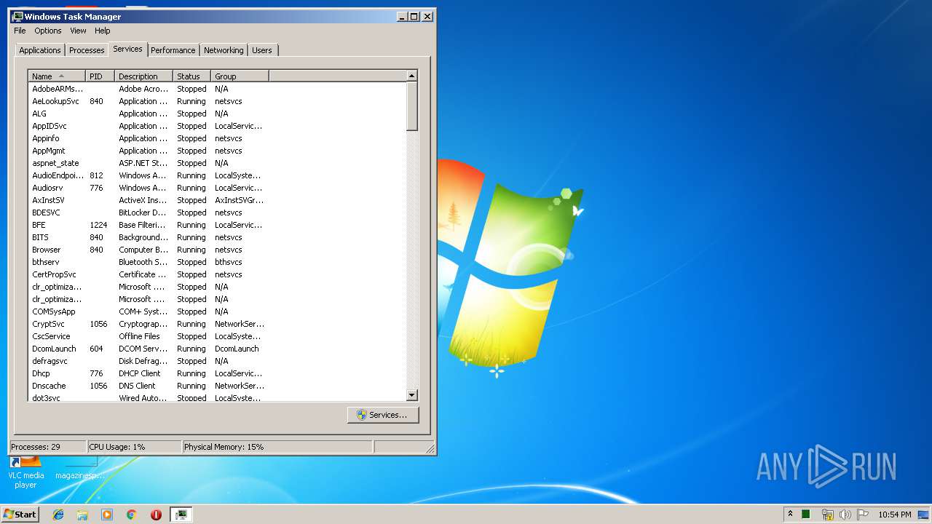Viewport: 932px width, 524px height.
Task: Select the Services tab
Action: pos(127,49)
